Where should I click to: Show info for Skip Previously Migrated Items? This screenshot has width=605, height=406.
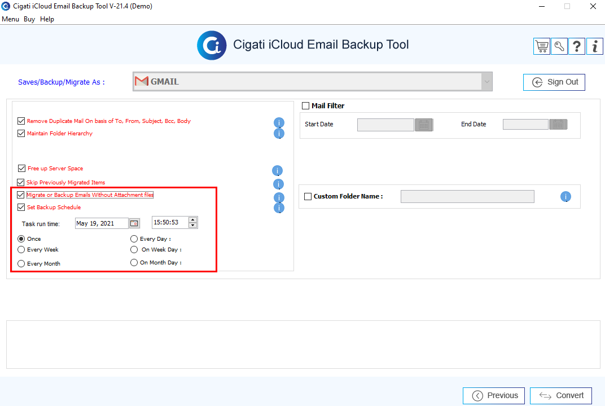coord(278,184)
